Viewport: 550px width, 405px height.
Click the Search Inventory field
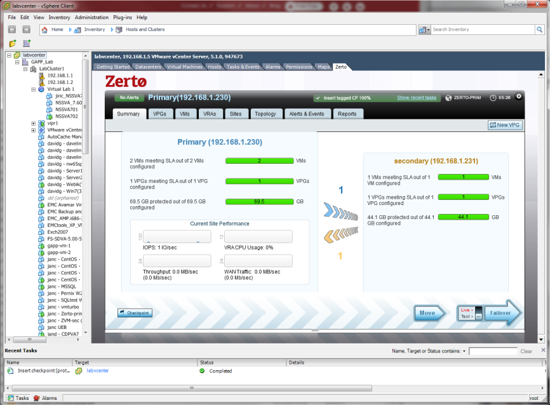coord(483,29)
